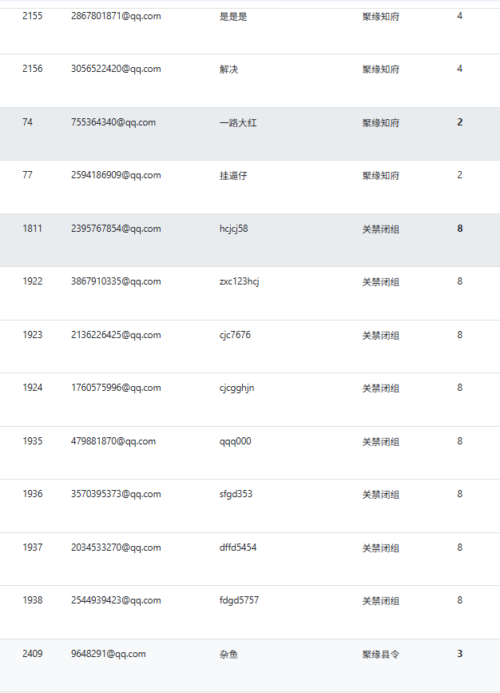500x693 pixels.
Task: Click user ID 1924
Action: coord(33,388)
